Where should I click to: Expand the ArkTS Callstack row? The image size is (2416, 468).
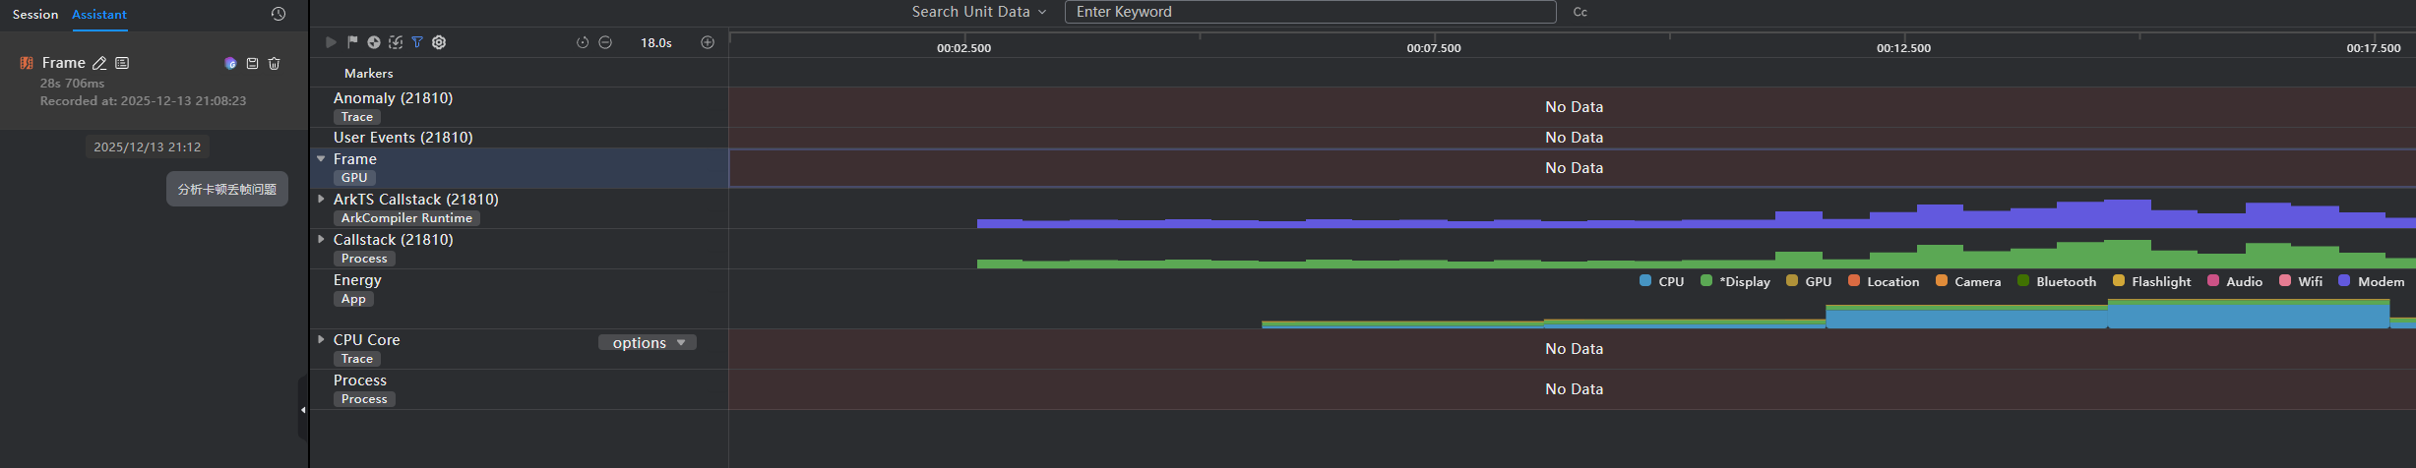pyautogui.click(x=321, y=199)
